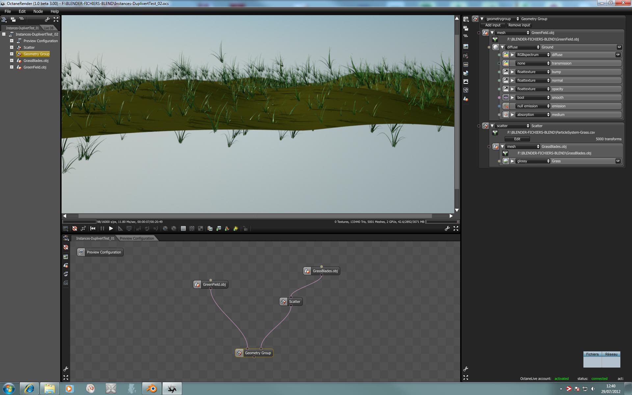The height and width of the screenshot is (395, 632).
Task: Click the play render button
Action: (111, 228)
